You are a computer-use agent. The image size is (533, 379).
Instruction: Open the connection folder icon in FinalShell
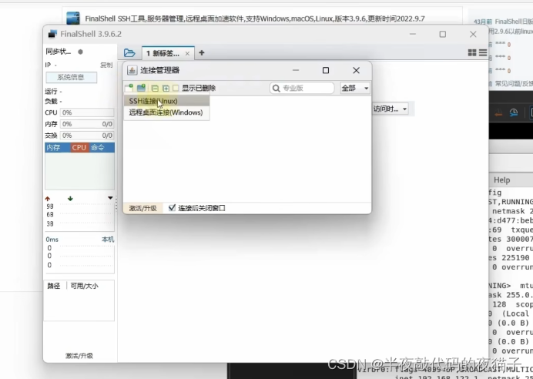tap(129, 53)
